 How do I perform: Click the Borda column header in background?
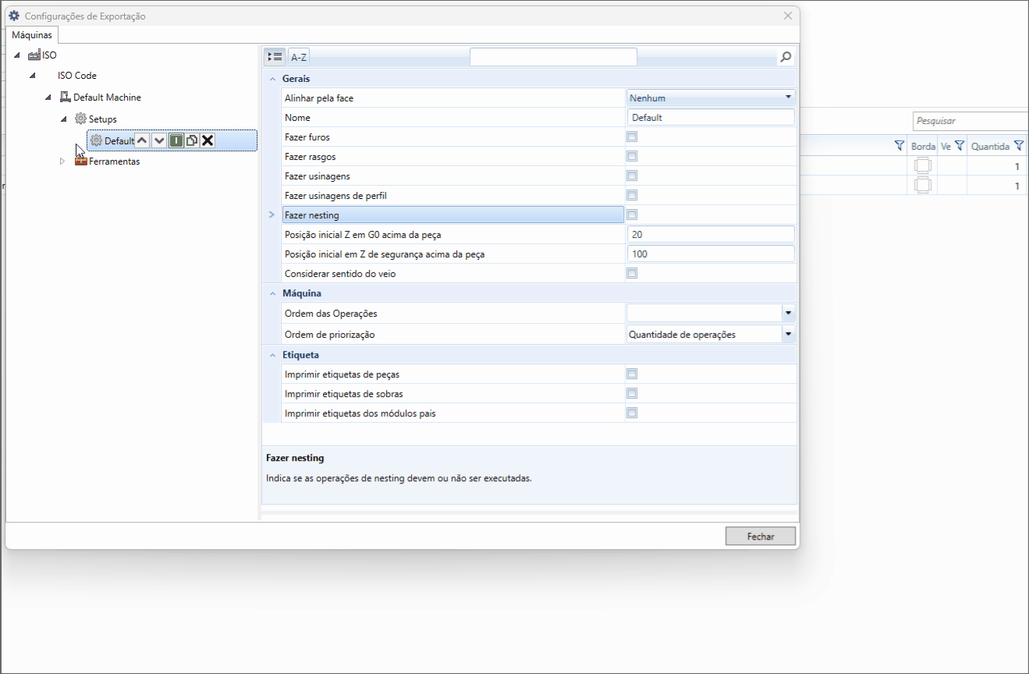point(923,146)
